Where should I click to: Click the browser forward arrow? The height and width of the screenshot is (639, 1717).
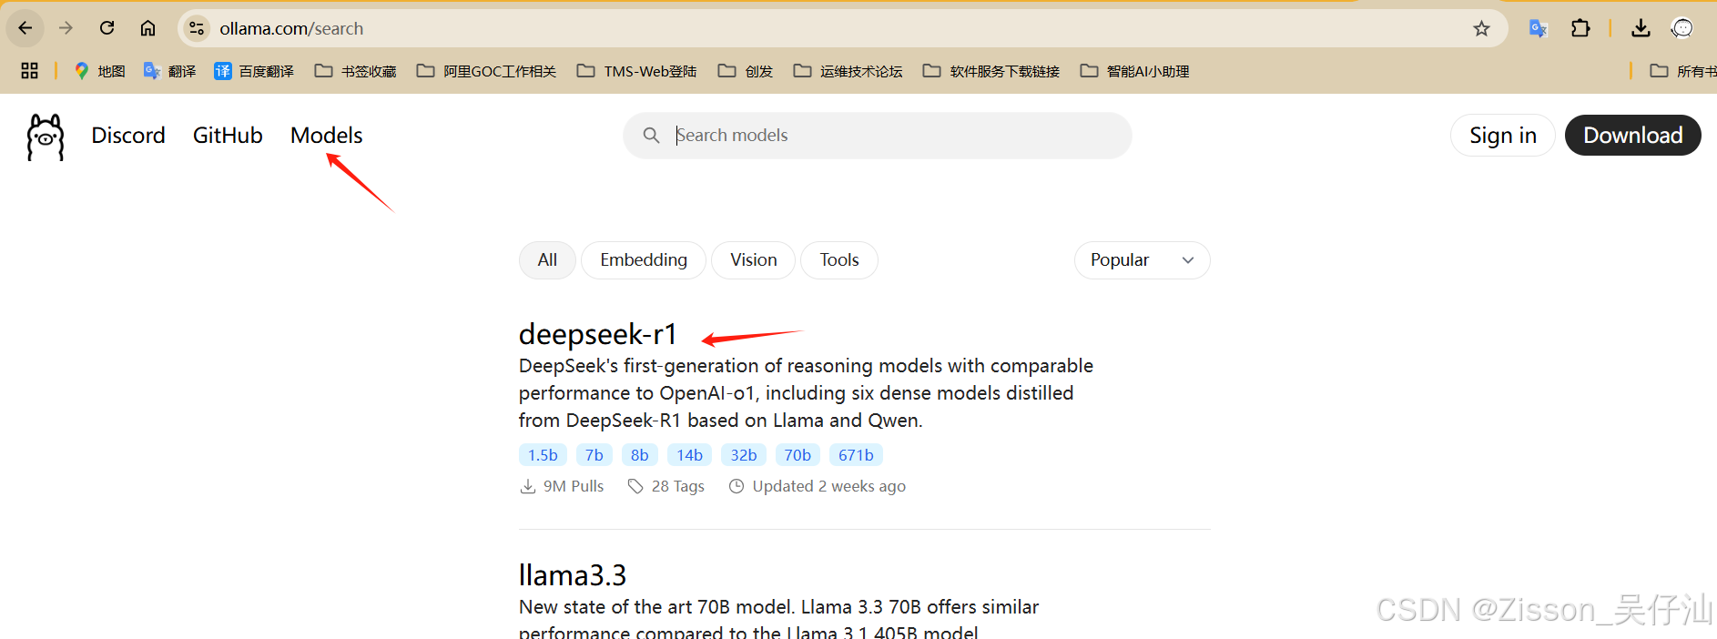(66, 28)
